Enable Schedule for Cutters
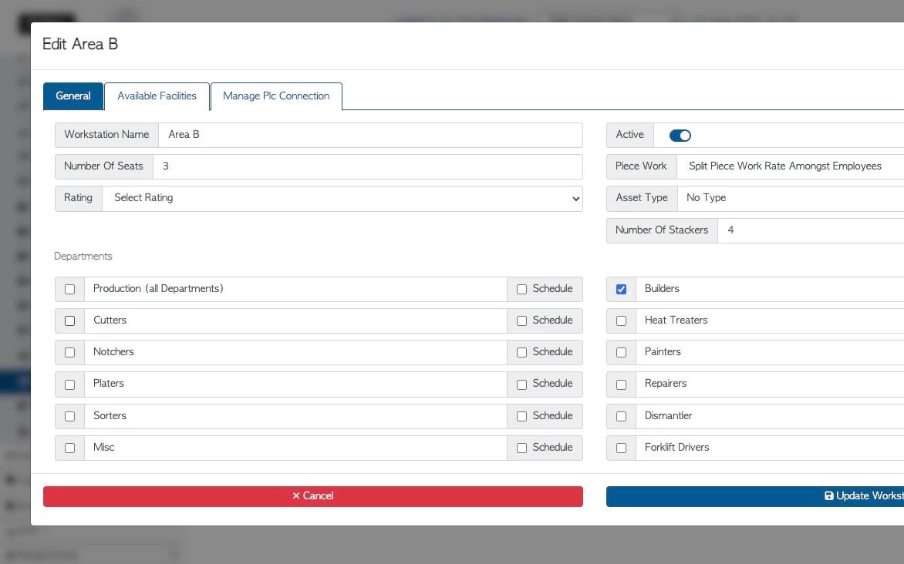The height and width of the screenshot is (564, 904). click(x=521, y=321)
